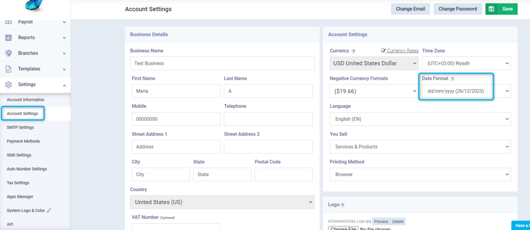Image resolution: width=530 pixels, height=230 pixels.
Task: Click the question mark icon next to Logo
Action: [343, 205]
